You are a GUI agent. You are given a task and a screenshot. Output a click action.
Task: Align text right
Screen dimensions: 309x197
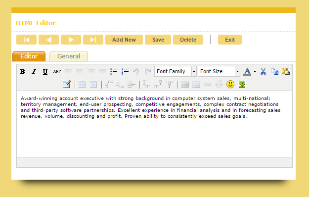click(91, 71)
